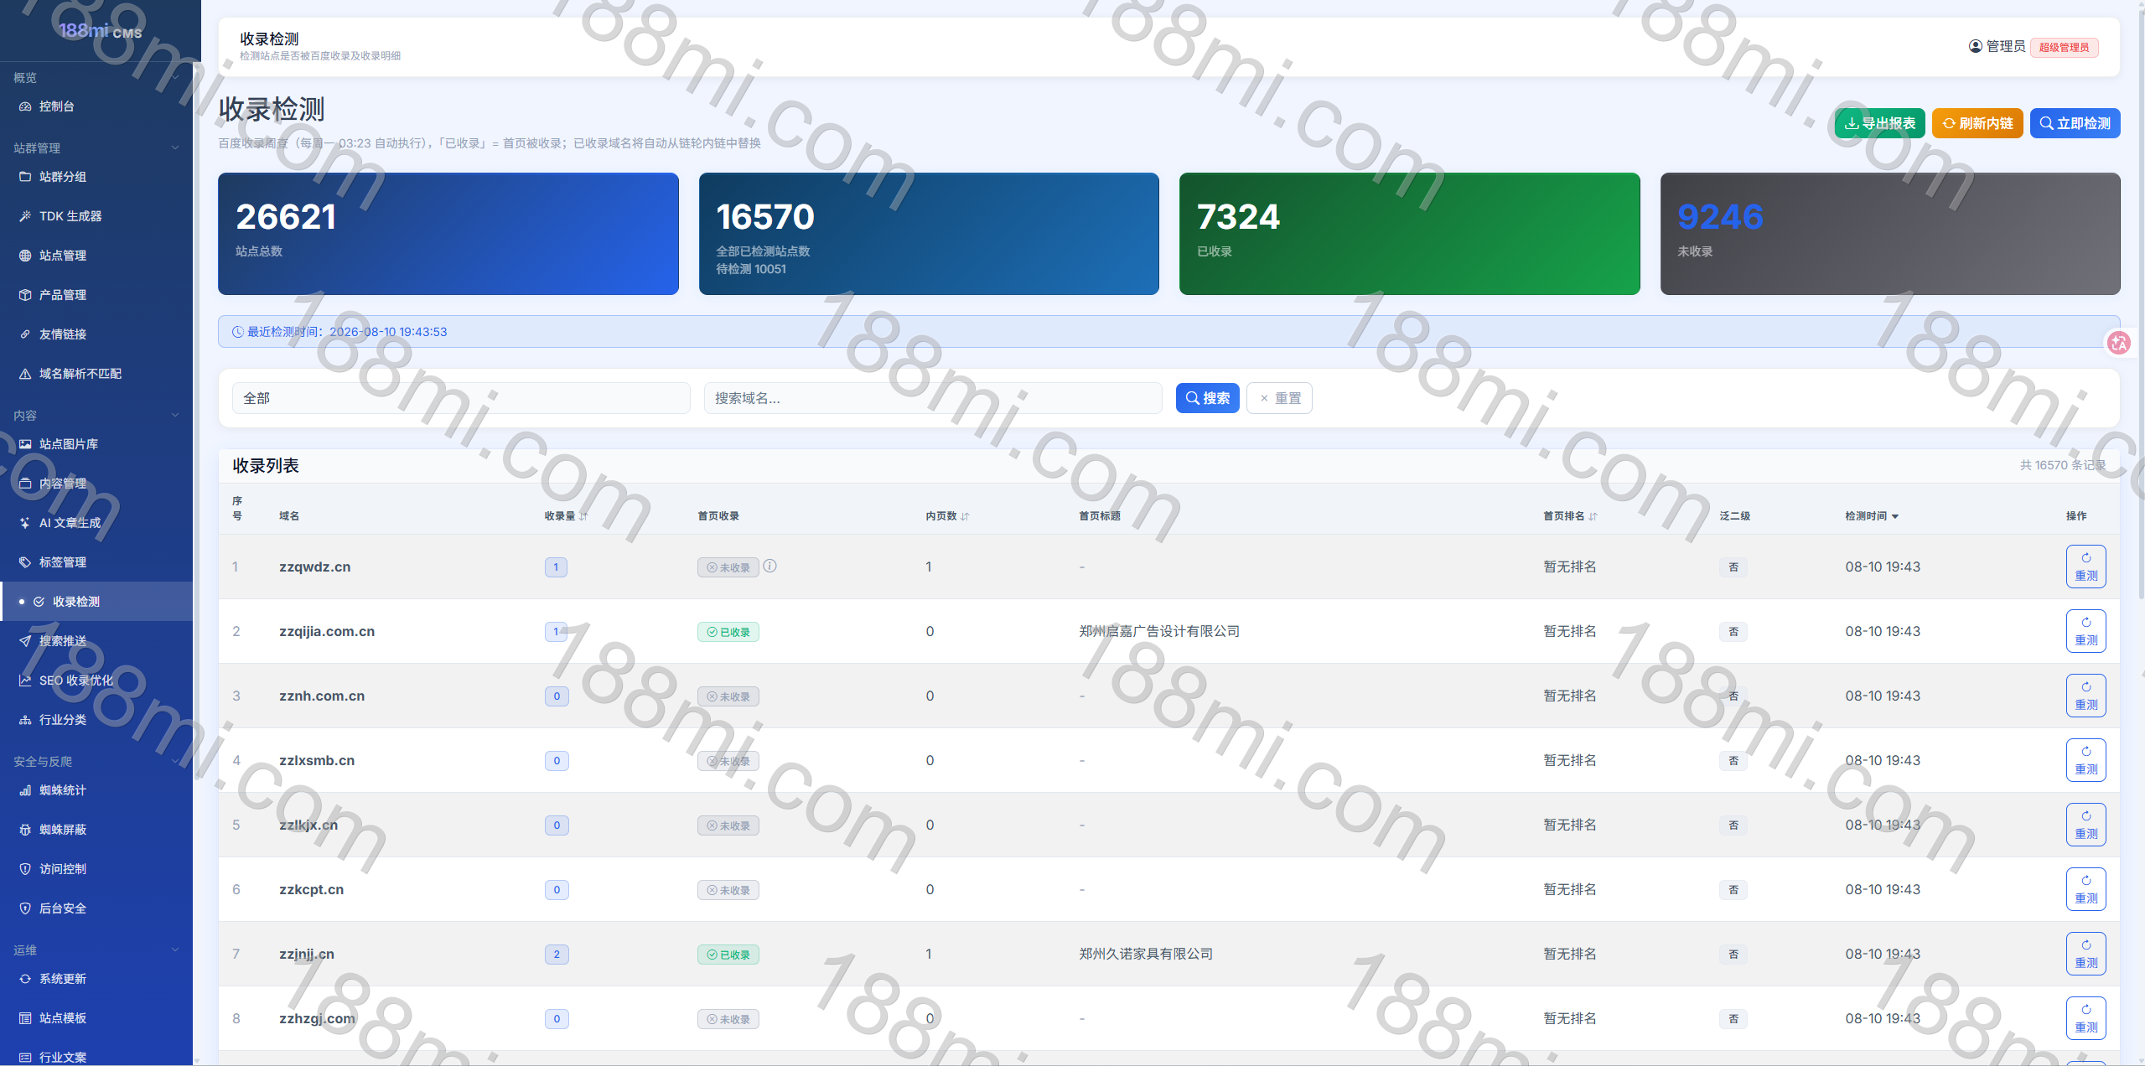This screenshot has height=1066, width=2145.
Task: Click 重测 for zzqijia.com.cn row
Action: [x=2086, y=632]
